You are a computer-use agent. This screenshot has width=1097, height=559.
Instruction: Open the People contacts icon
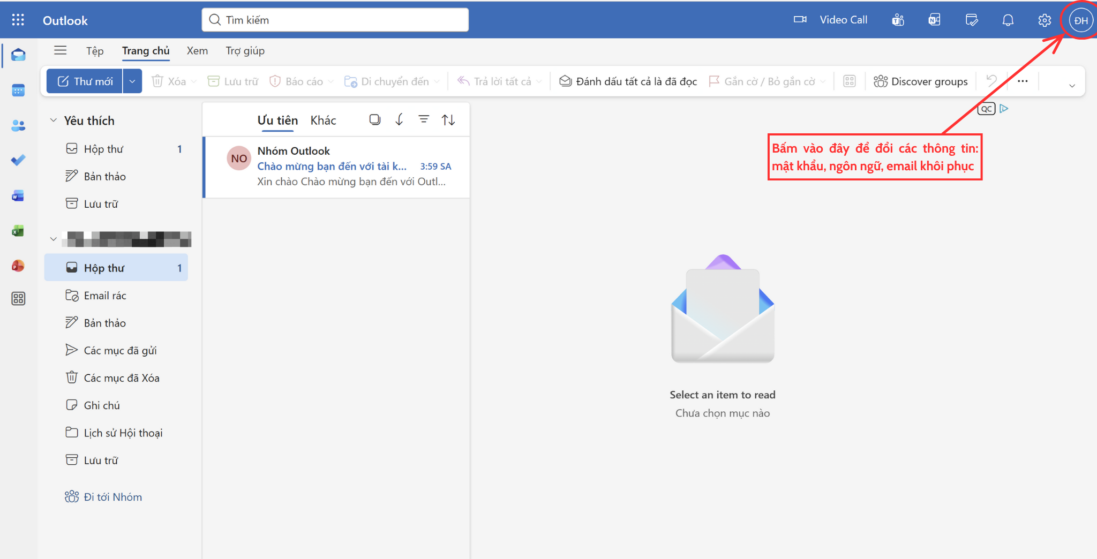[18, 126]
